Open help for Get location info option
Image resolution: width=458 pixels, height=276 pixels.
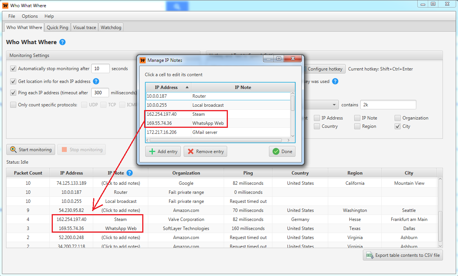pyautogui.click(x=96, y=81)
